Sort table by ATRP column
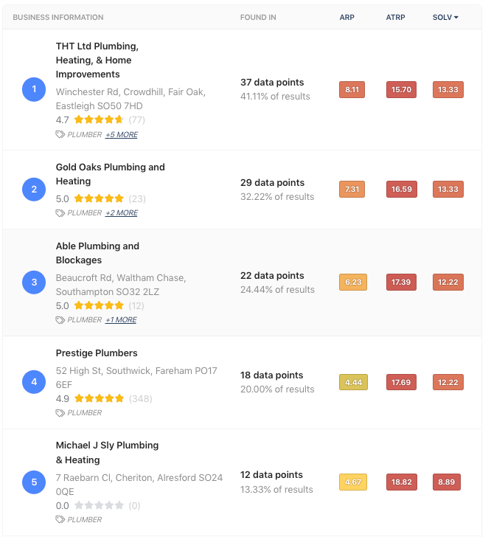491x537 pixels. [x=395, y=17]
